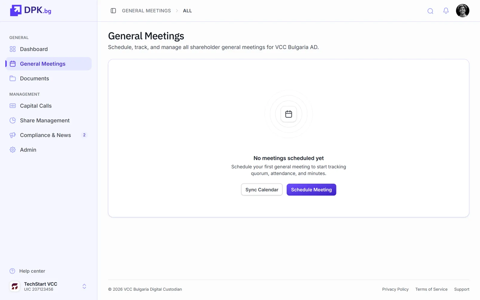Viewport: 480px width, 300px height.
Task: Click the Compliance & News megaphone icon
Action: pyautogui.click(x=13, y=135)
